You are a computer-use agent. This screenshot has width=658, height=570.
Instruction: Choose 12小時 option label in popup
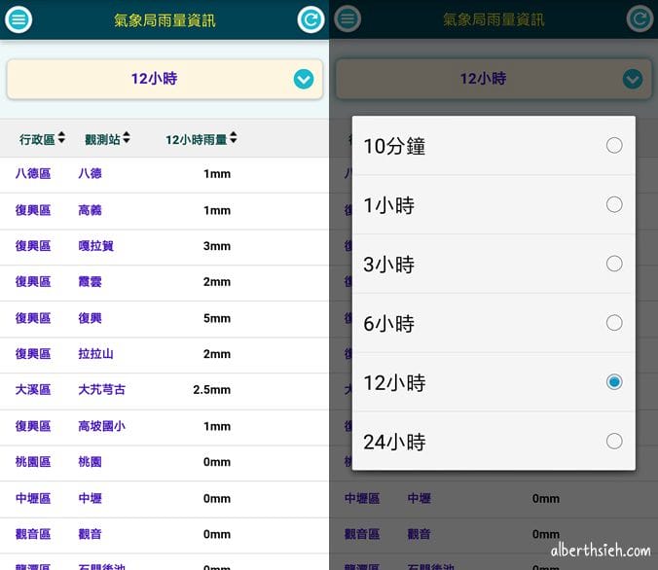tap(394, 383)
